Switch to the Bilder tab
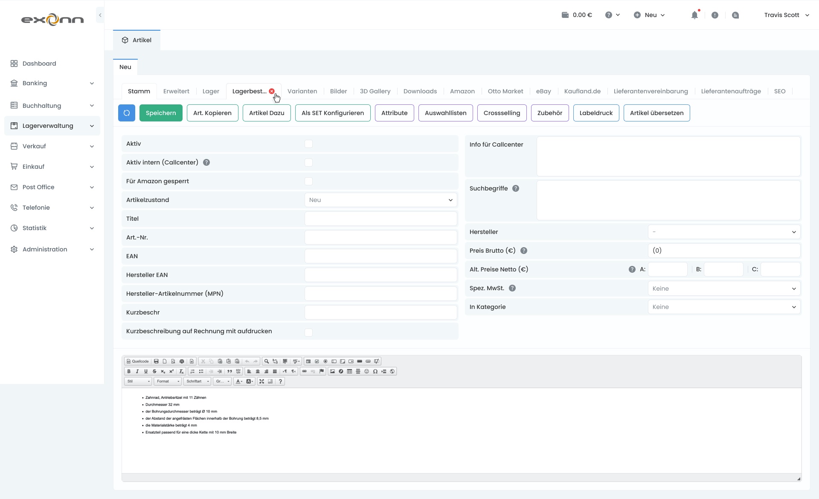 pyautogui.click(x=338, y=91)
